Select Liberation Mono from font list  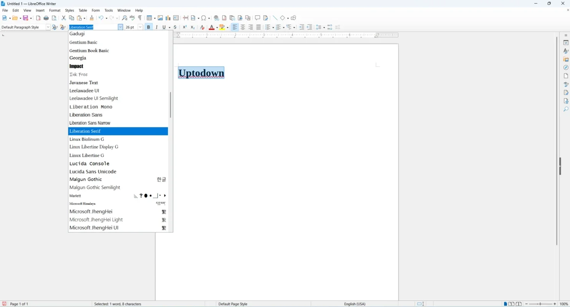[91, 107]
